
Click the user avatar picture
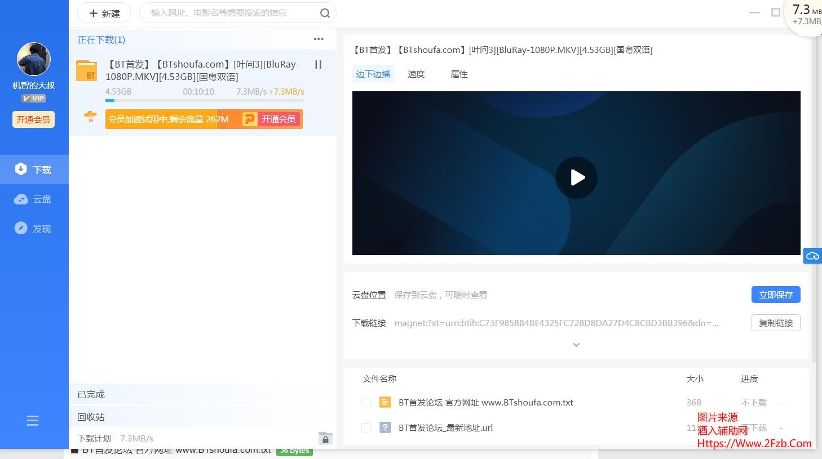point(34,59)
